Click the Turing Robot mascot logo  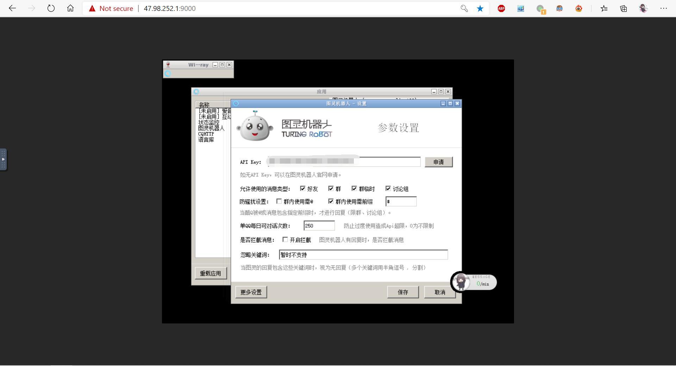255,126
